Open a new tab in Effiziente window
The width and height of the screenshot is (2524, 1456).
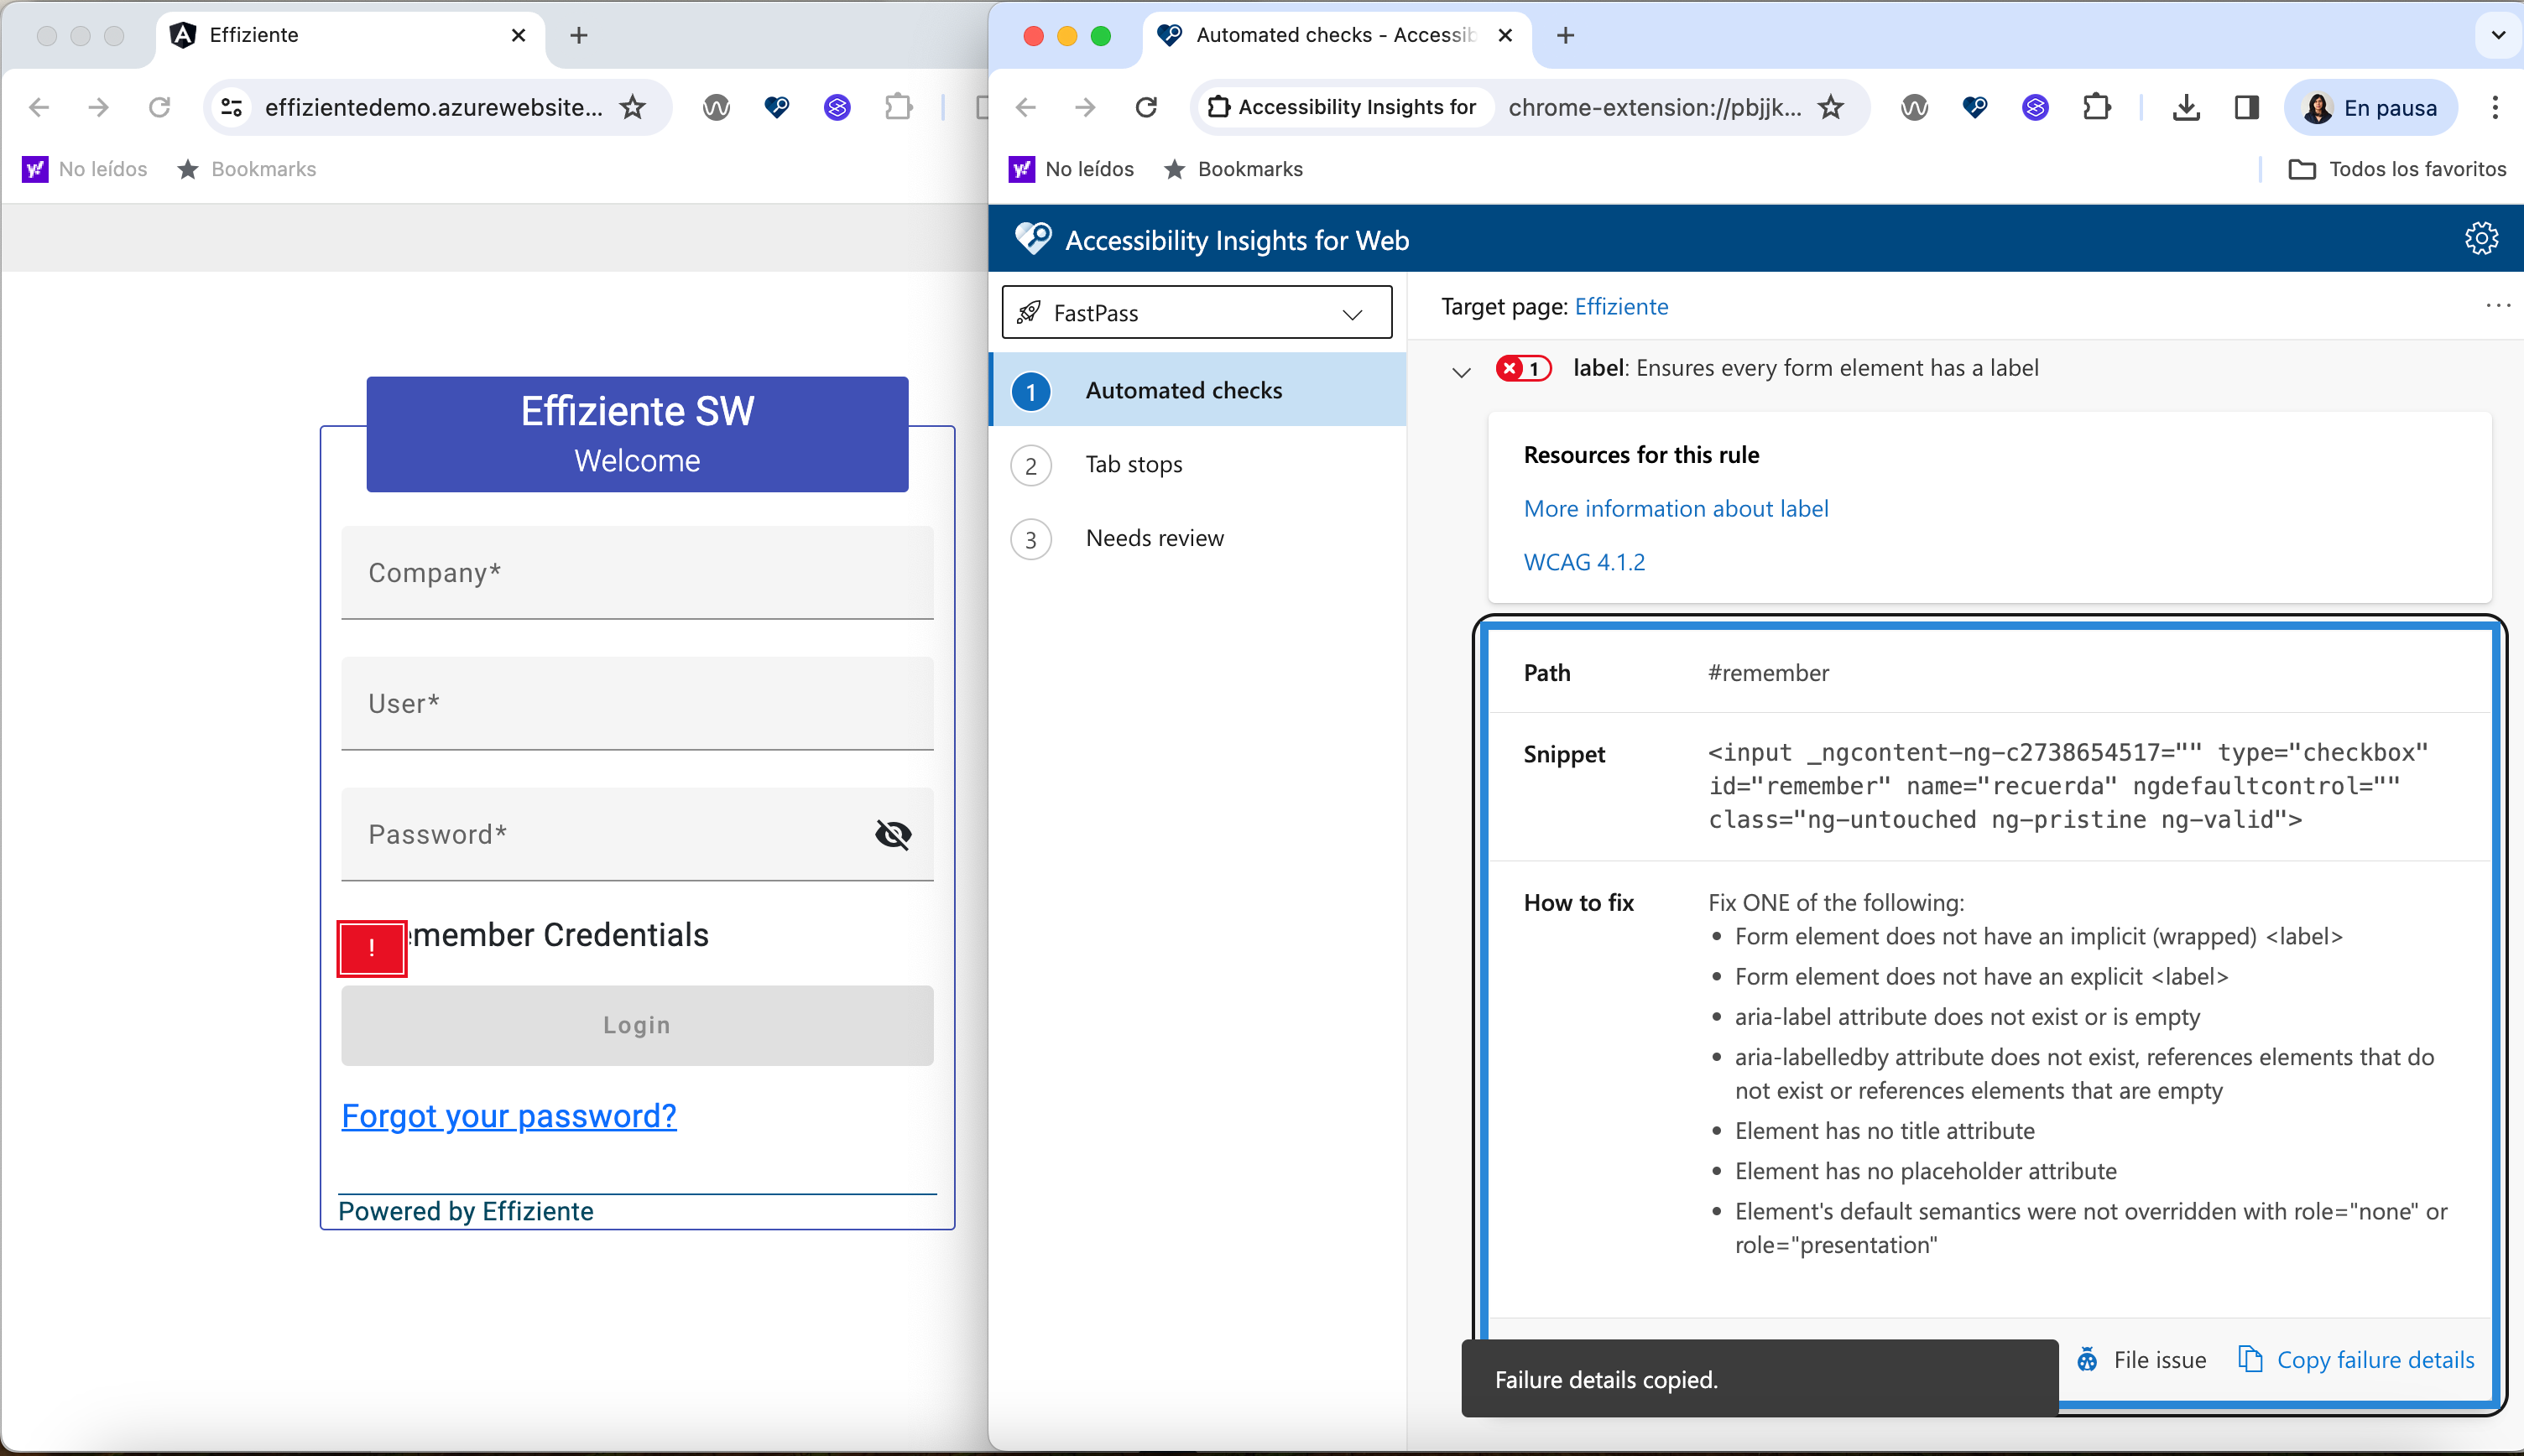point(578,35)
